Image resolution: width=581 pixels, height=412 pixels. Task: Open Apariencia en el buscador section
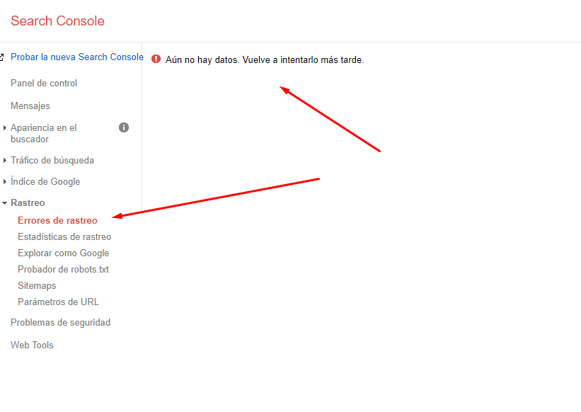pyautogui.click(x=44, y=133)
